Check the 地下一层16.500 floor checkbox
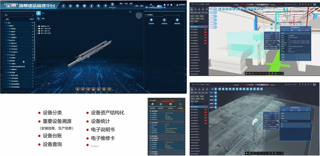This screenshot has height=156, width=320. [39, 29]
